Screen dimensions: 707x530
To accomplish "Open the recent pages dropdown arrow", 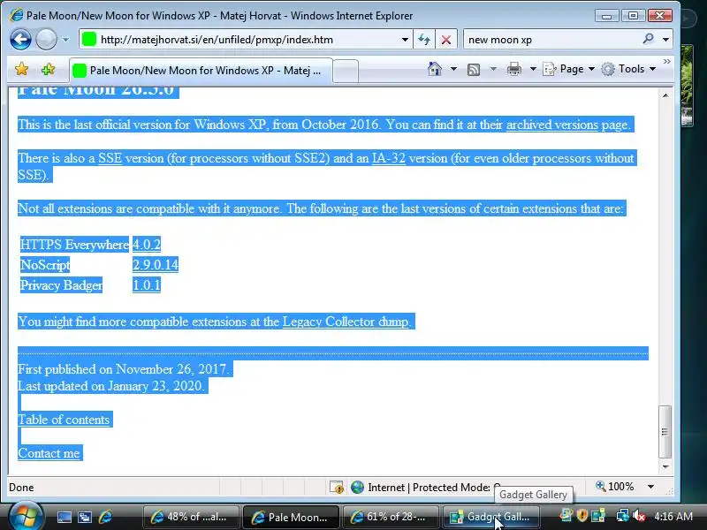I will 65,40.
